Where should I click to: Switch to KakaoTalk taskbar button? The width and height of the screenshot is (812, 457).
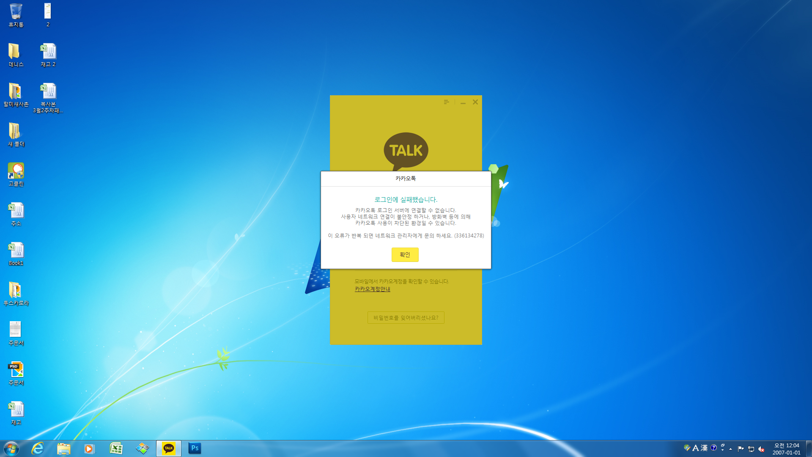click(x=169, y=449)
